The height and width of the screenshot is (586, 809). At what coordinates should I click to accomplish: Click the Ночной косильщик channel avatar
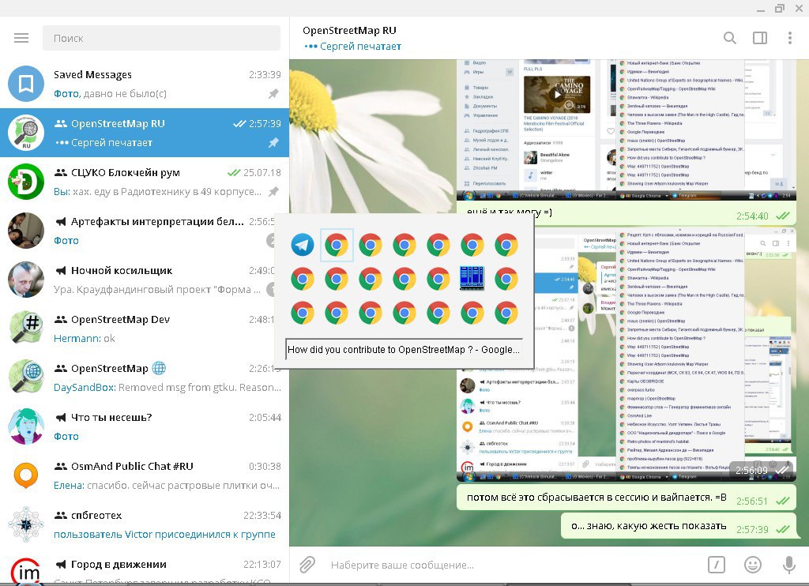(x=26, y=280)
